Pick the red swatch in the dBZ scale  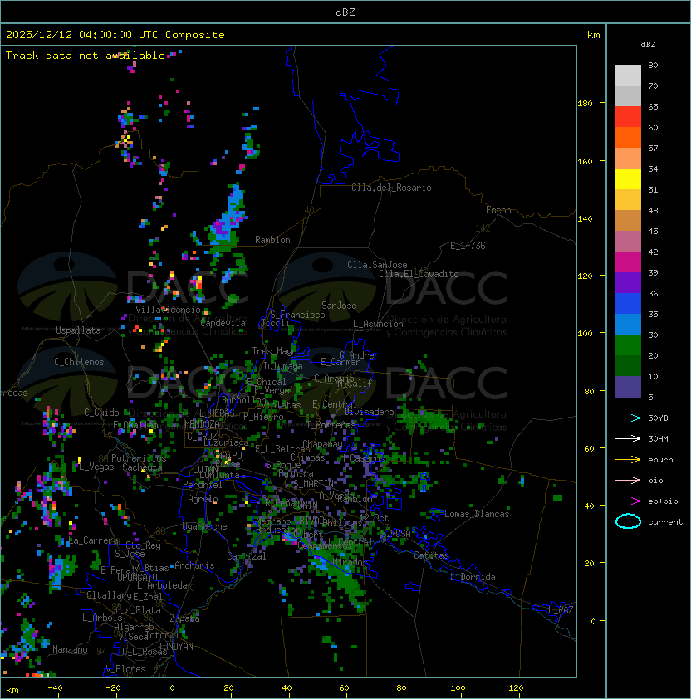(x=628, y=117)
